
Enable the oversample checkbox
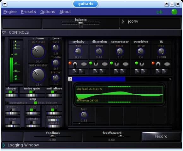click(x=7, y=103)
